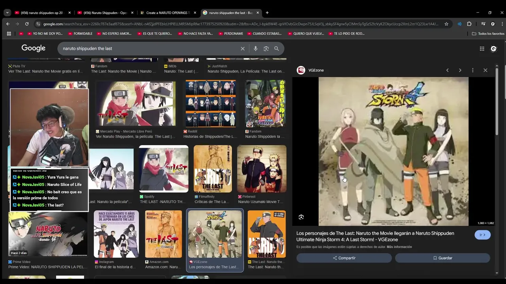Open the tab search dropdown arrow
The height and width of the screenshot is (284, 506).
click(7, 13)
